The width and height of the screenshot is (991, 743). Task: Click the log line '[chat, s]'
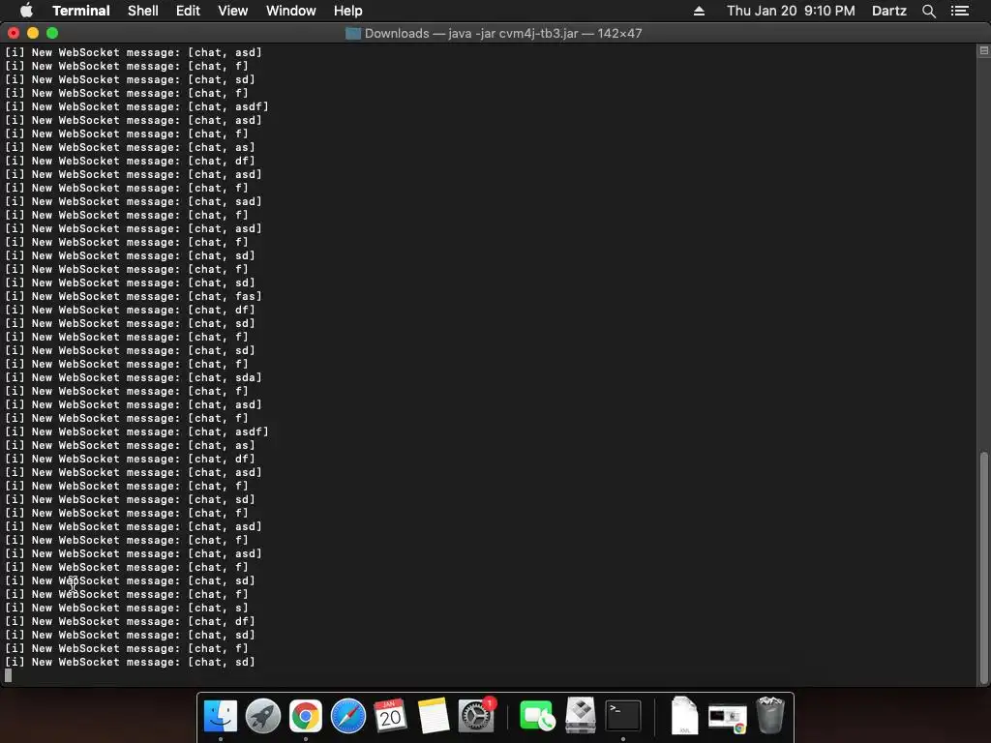pyautogui.click(x=127, y=608)
